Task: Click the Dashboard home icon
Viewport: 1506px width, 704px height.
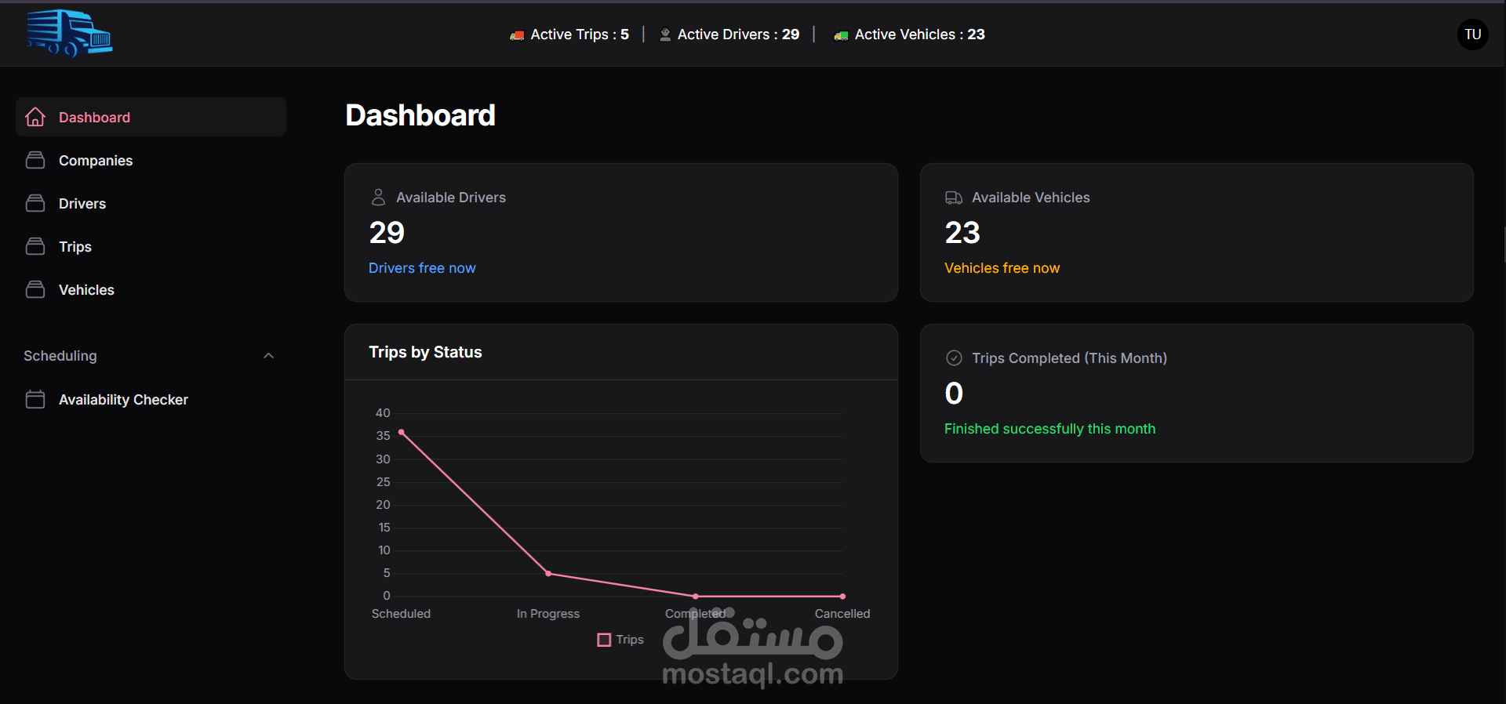Action: click(x=35, y=117)
